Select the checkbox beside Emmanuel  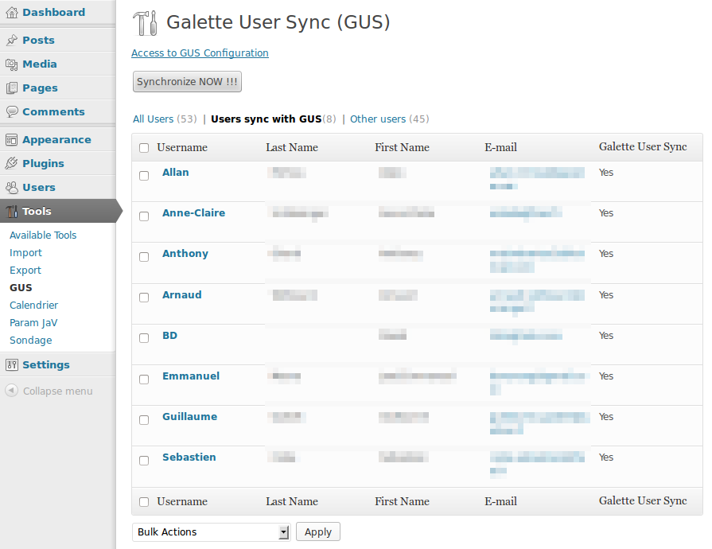tap(144, 380)
